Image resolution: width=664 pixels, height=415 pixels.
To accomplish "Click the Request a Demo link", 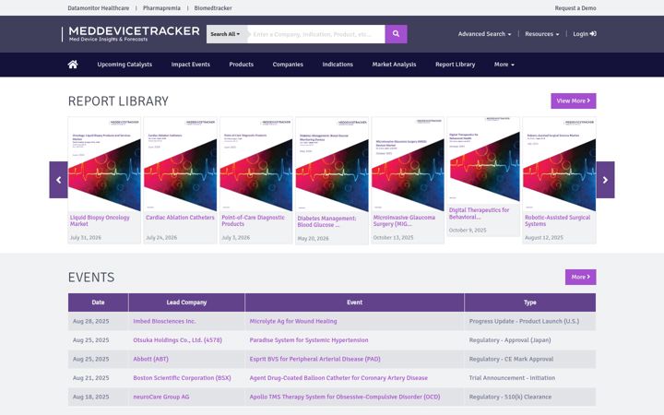I will click(x=575, y=8).
